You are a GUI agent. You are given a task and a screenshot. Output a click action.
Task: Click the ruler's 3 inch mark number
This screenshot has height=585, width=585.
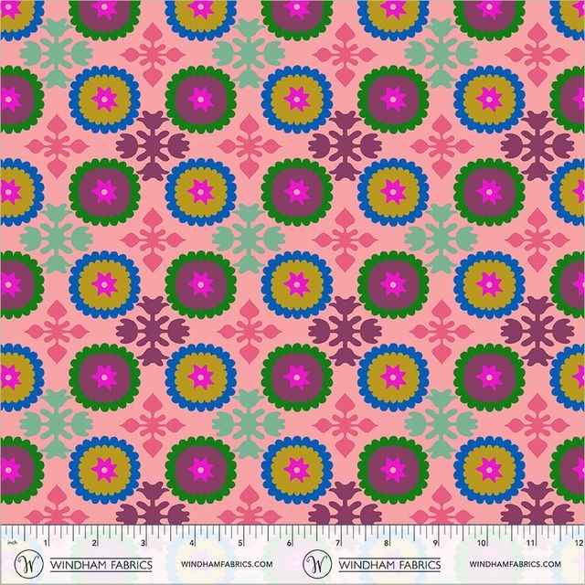[144, 543]
